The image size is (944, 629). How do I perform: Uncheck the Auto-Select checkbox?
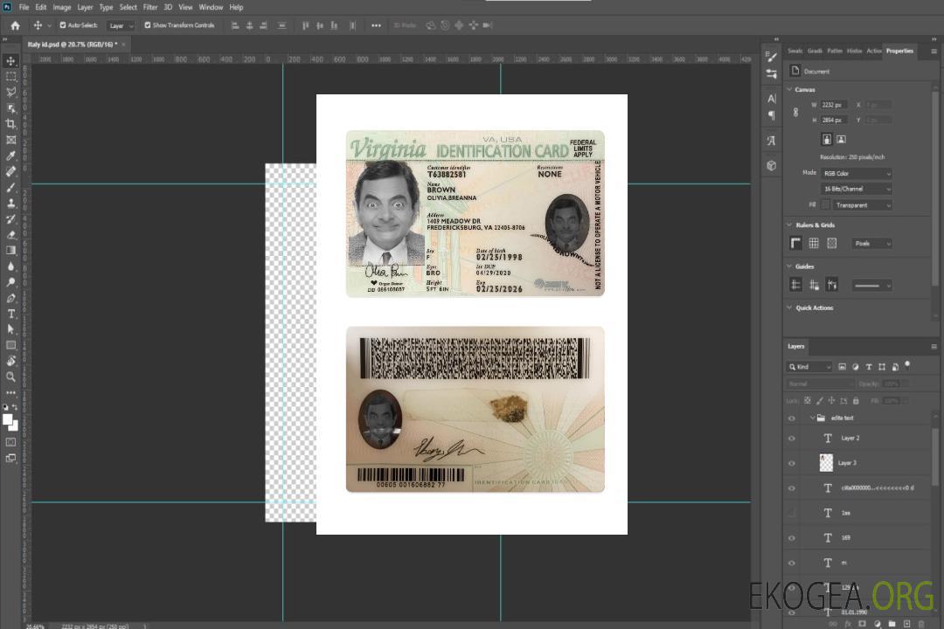[x=63, y=25]
